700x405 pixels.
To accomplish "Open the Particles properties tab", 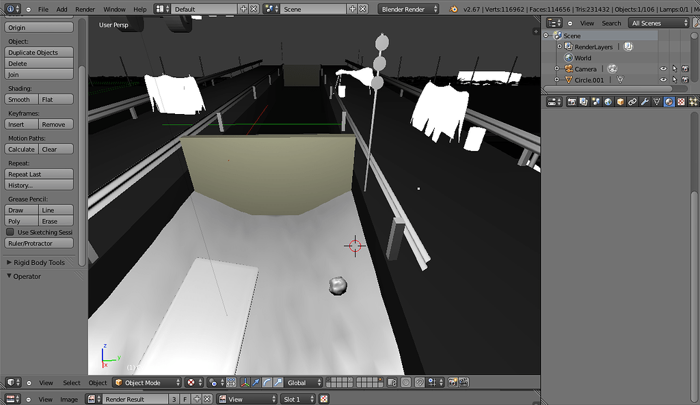I will point(693,102).
